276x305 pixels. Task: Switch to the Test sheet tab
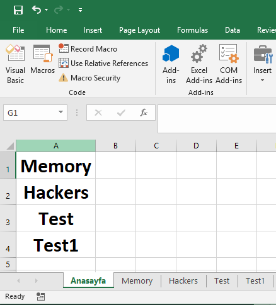[x=222, y=281]
